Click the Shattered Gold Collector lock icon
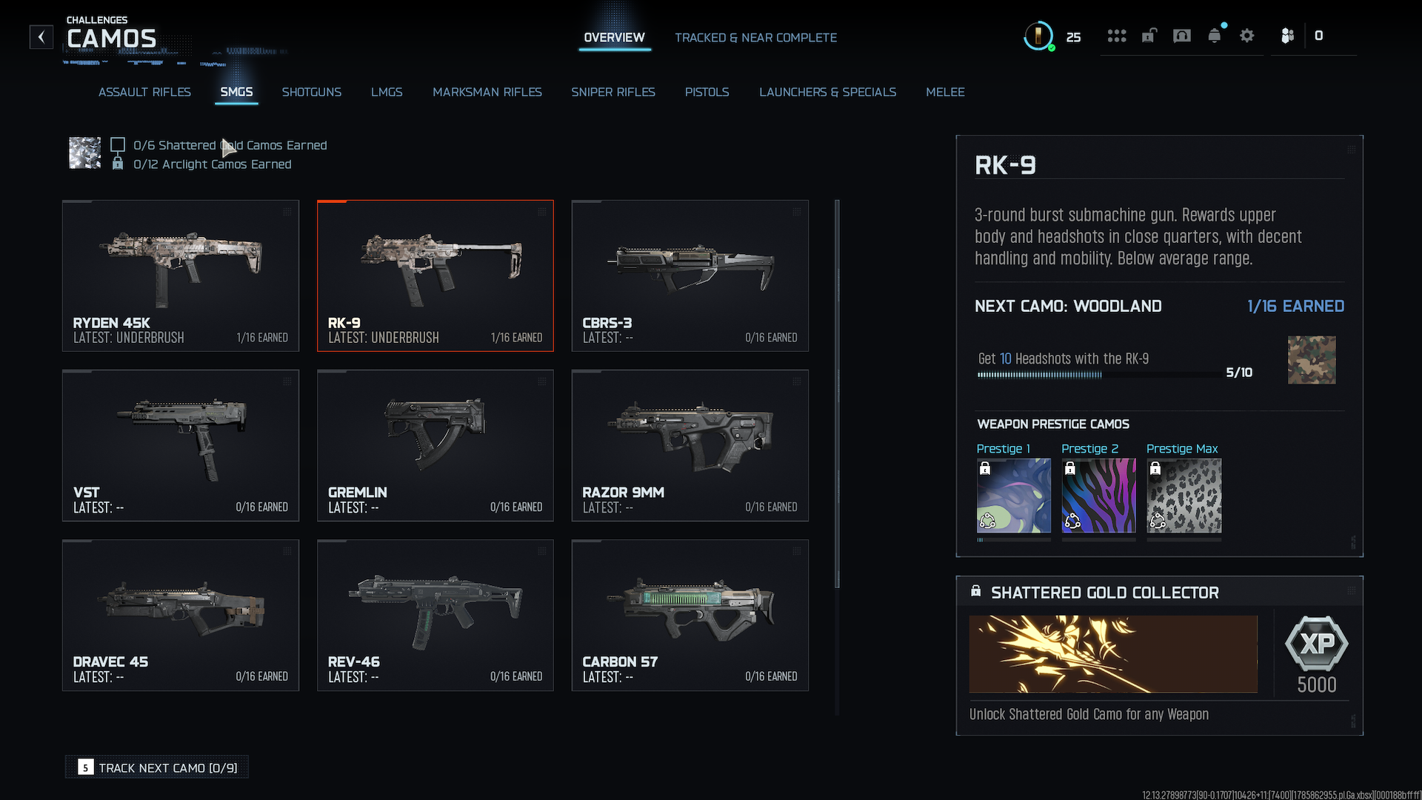The width and height of the screenshot is (1422, 800). pyautogui.click(x=976, y=591)
